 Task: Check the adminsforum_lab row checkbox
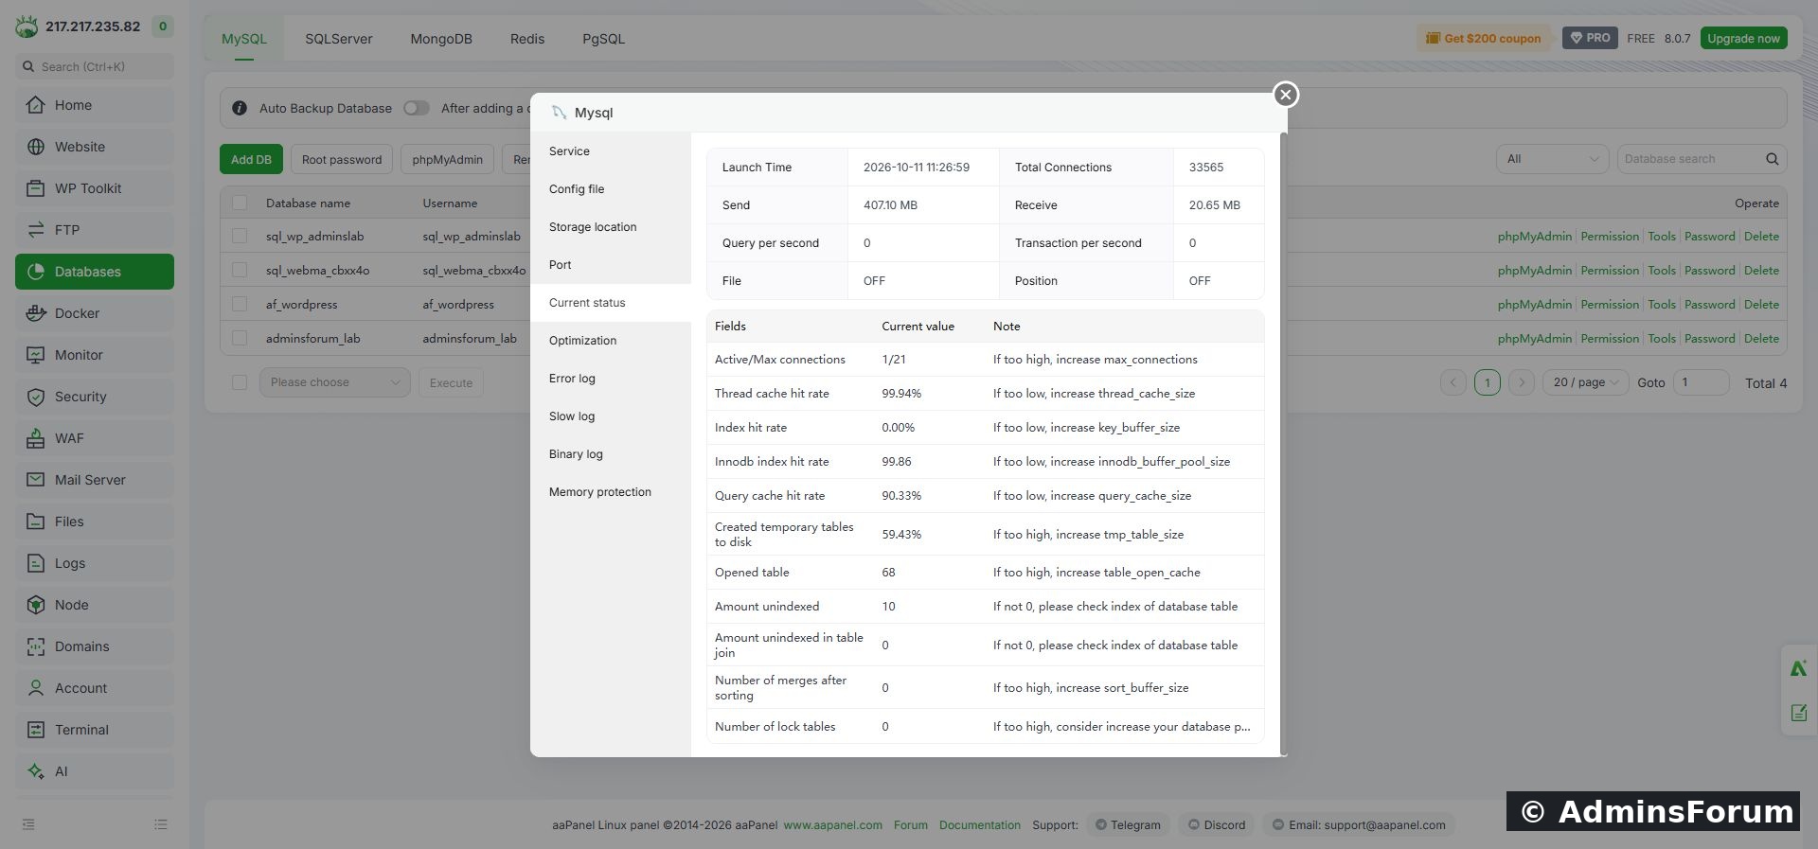(240, 339)
